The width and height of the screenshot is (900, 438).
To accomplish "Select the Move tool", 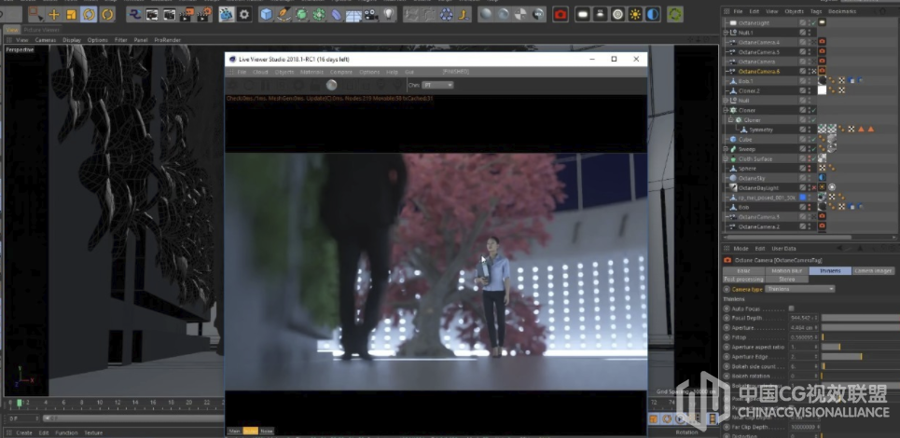I will [x=53, y=14].
